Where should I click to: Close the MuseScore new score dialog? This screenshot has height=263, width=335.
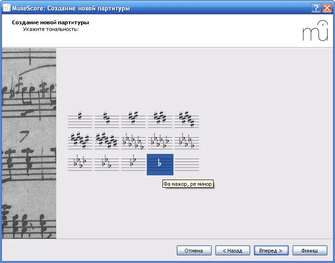point(327,8)
